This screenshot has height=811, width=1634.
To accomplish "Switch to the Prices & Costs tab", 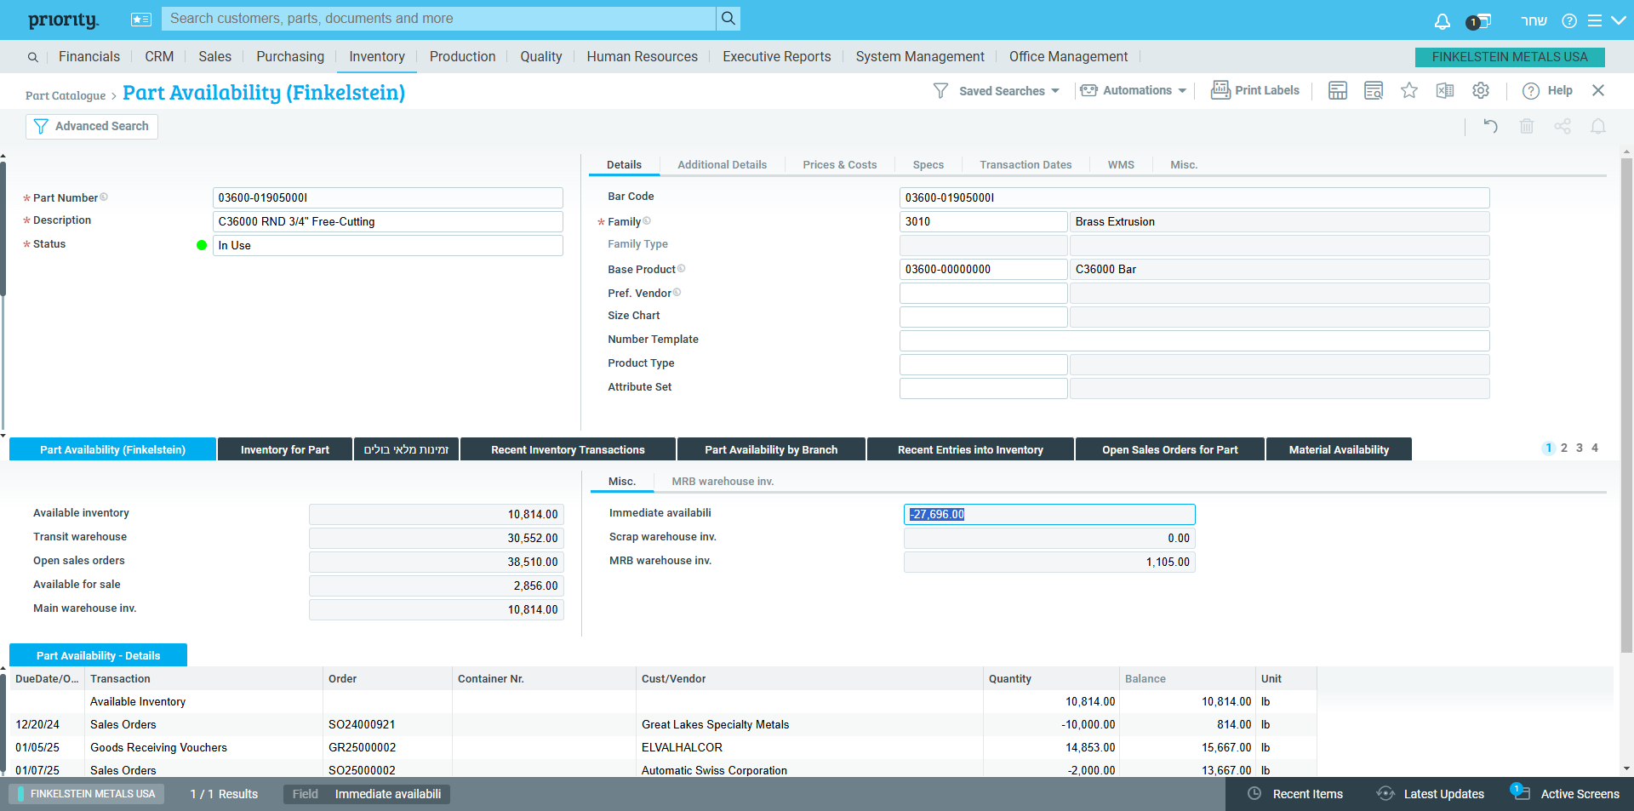I will (x=839, y=164).
